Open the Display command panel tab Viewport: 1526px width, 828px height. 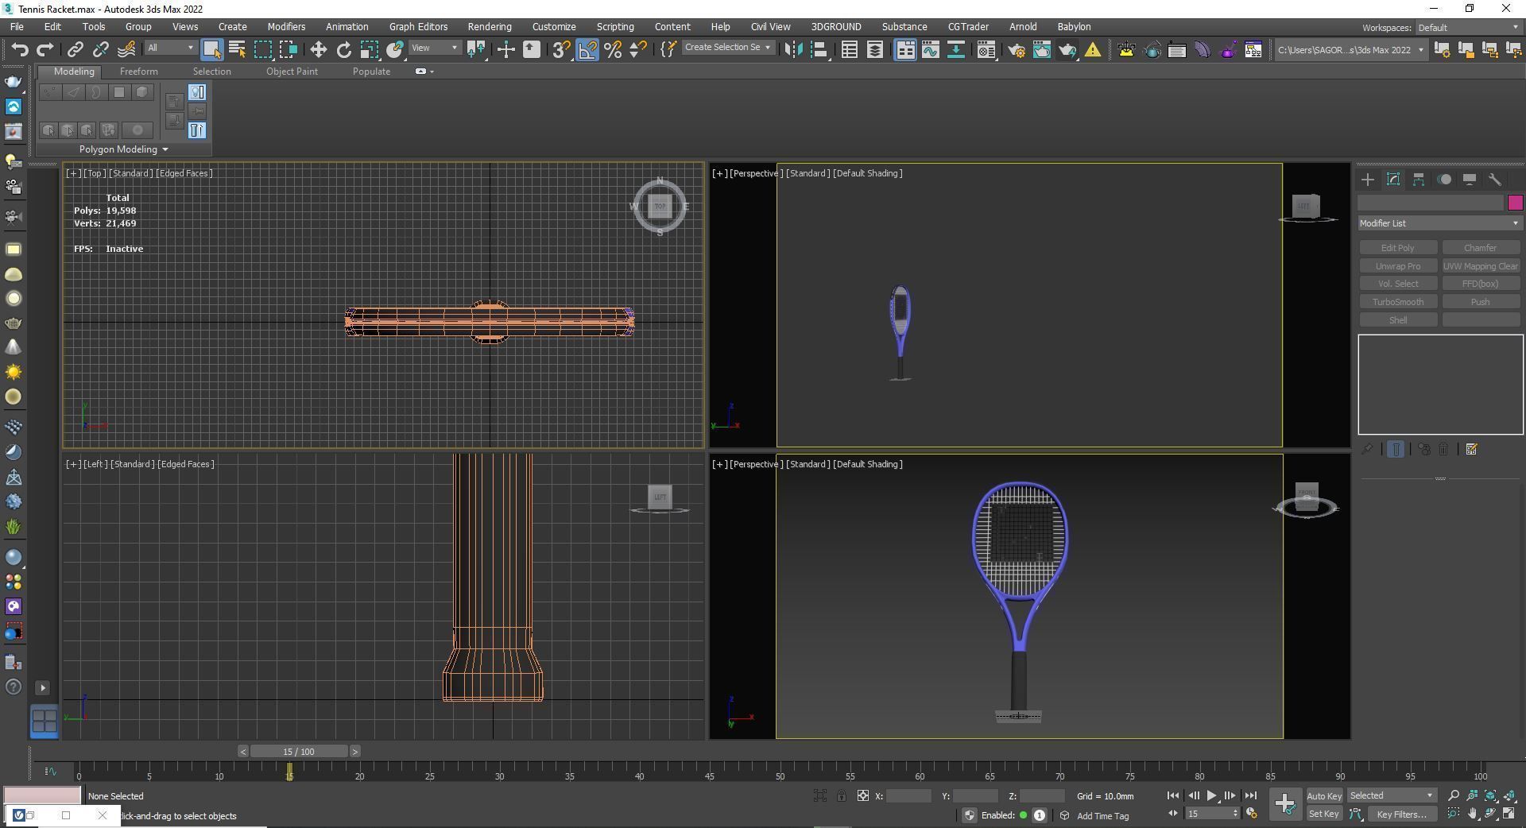(x=1470, y=180)
